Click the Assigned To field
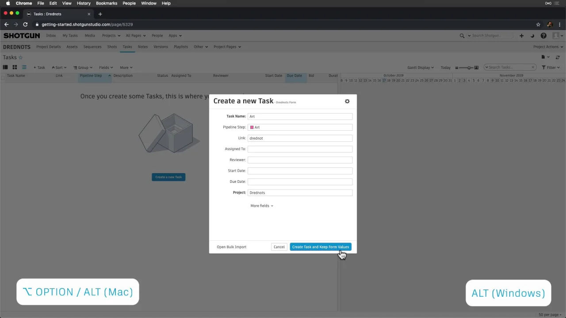 pos(300,149)
